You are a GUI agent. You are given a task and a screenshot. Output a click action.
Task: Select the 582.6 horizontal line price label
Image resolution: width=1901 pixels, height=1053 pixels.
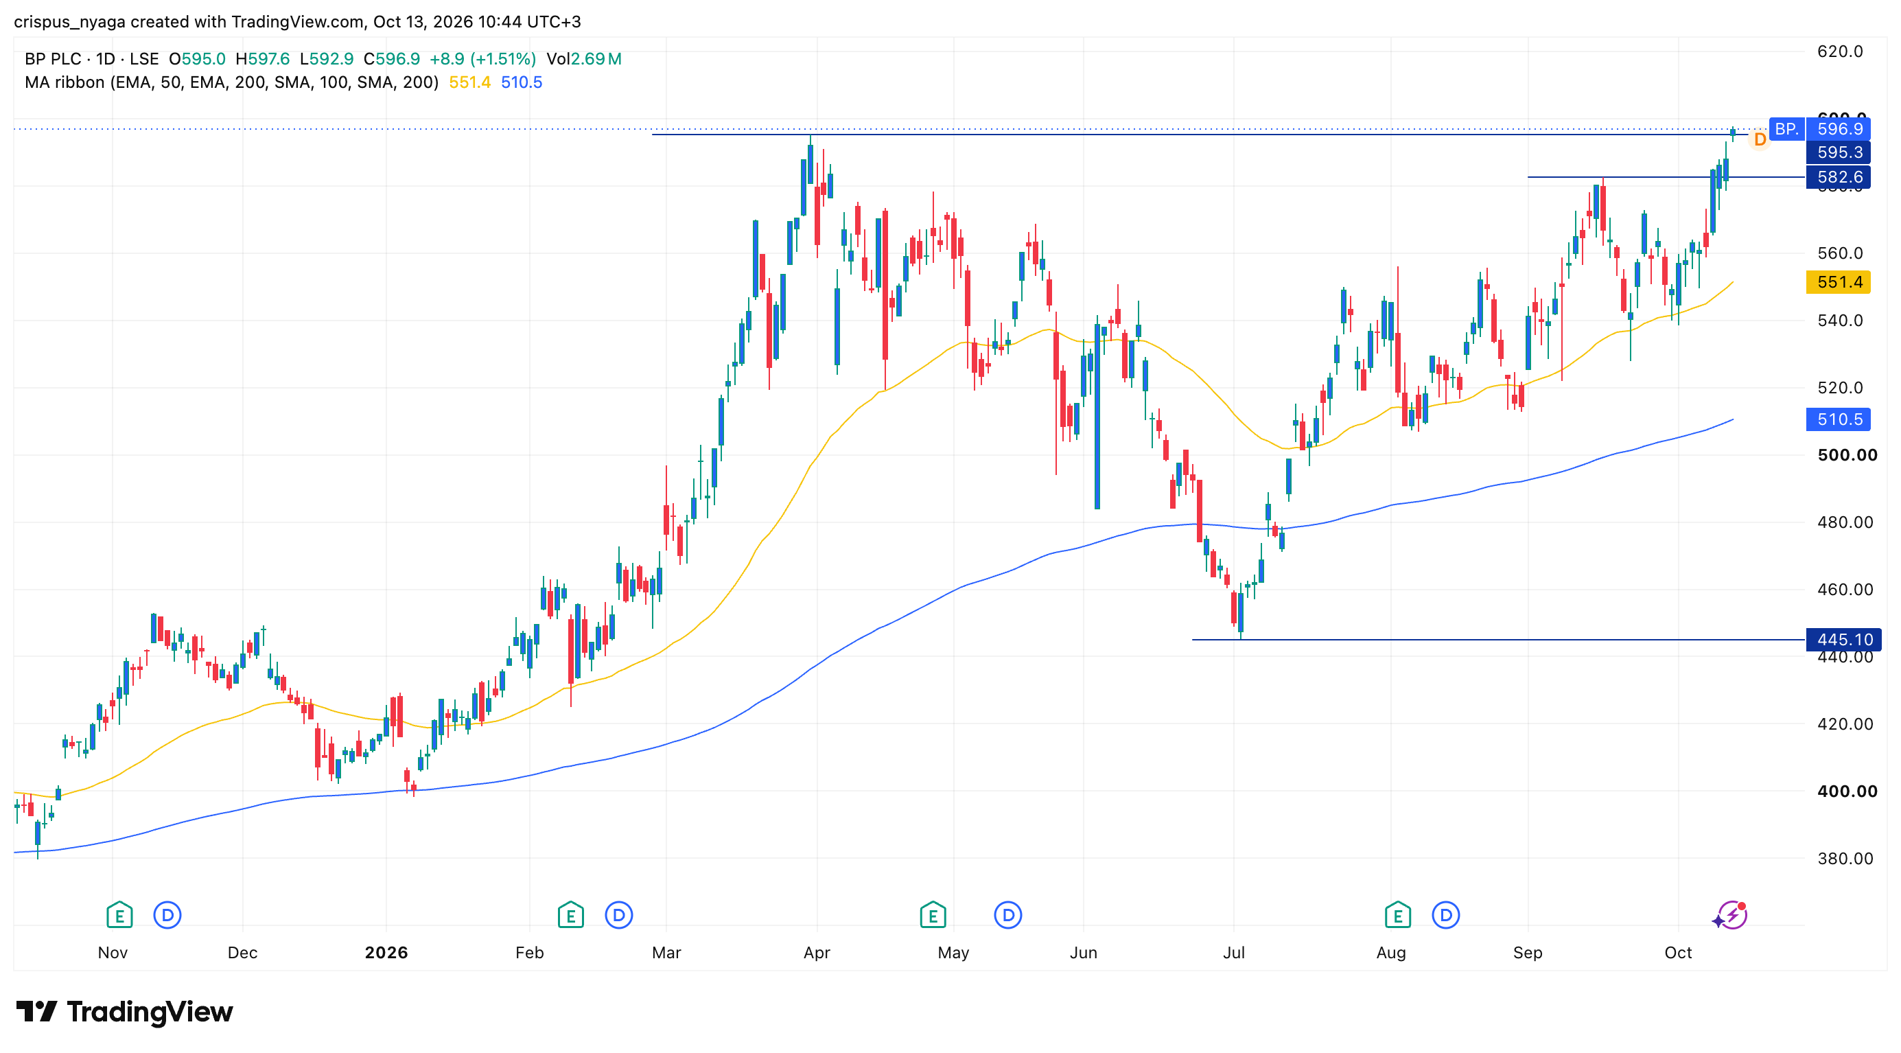point(1839,177)
